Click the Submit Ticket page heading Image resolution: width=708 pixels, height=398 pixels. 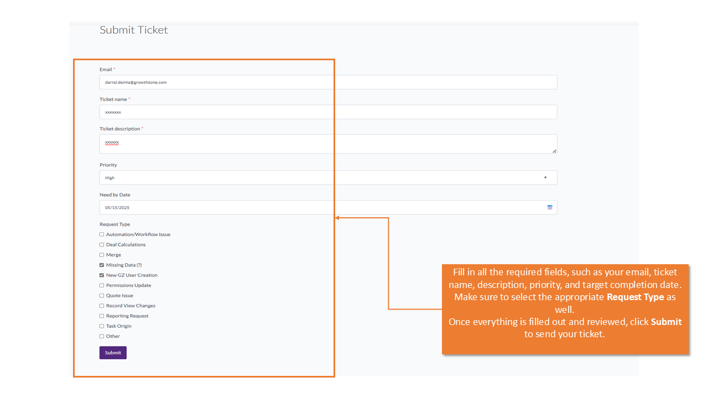coord(134,30)
